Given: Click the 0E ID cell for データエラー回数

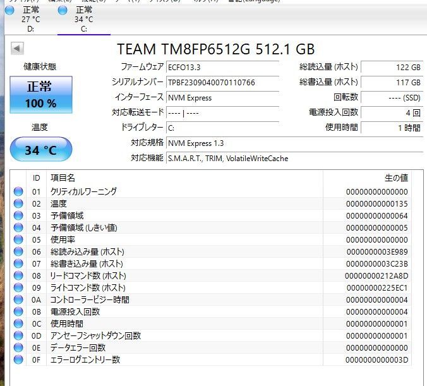Looking at the screenshot, I should pyautogui.click(x=37, y=347).
